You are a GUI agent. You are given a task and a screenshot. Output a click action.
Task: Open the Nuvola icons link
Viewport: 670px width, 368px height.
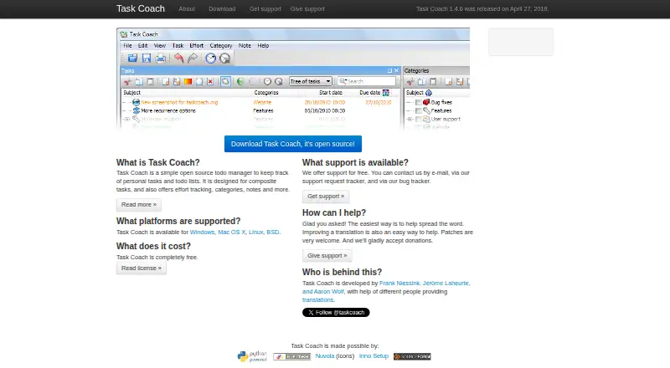point(325,355)
